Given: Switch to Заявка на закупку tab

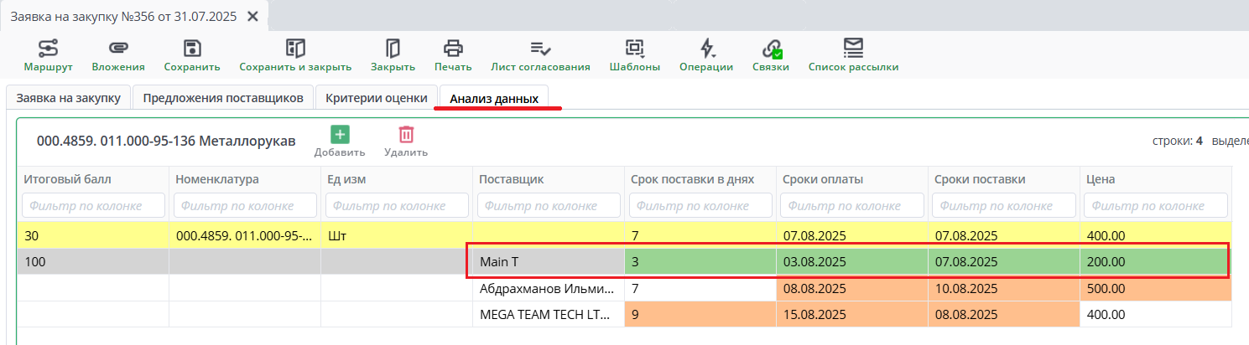Looking at the screenshot, I should coord(69,98).
